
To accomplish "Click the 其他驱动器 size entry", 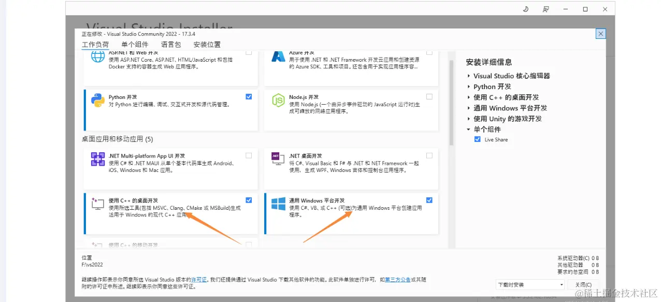I will click(578, 265).
